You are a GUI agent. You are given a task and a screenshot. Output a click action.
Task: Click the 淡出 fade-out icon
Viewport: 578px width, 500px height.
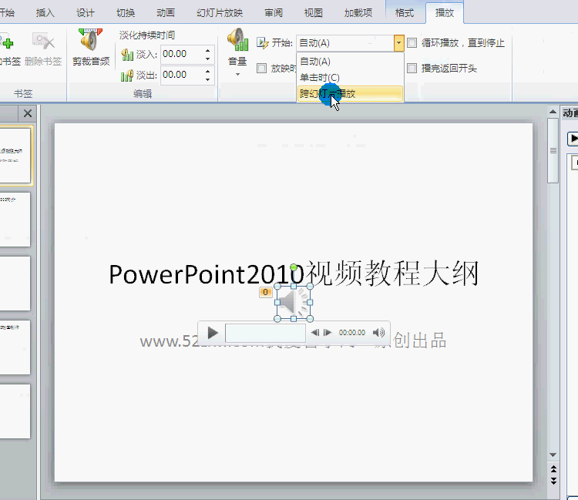(127, 76)
